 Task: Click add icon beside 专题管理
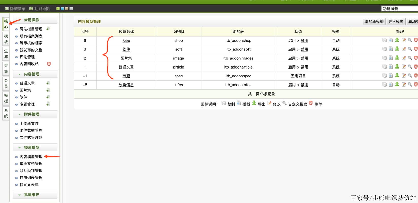pos(48,104)
